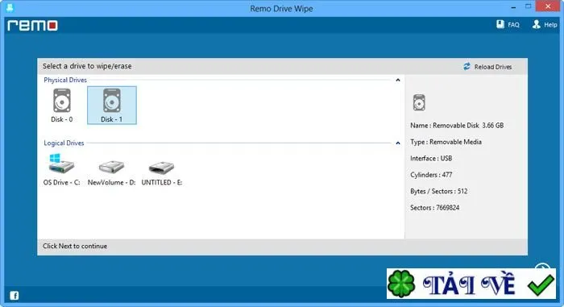The width and height of the screenshot is (564, 307).
Task: Click the 'Interface : USB' text
Action: (431, 159)
